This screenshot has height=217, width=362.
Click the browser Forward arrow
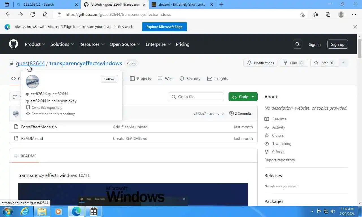(20, 14)
